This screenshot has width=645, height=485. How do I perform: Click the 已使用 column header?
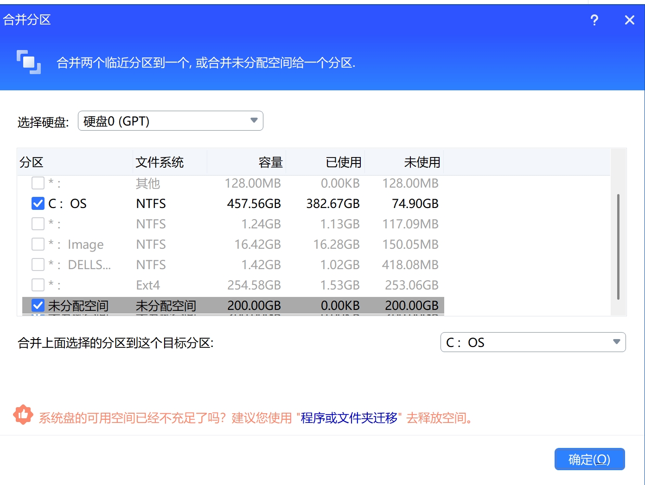click(343, 162)
